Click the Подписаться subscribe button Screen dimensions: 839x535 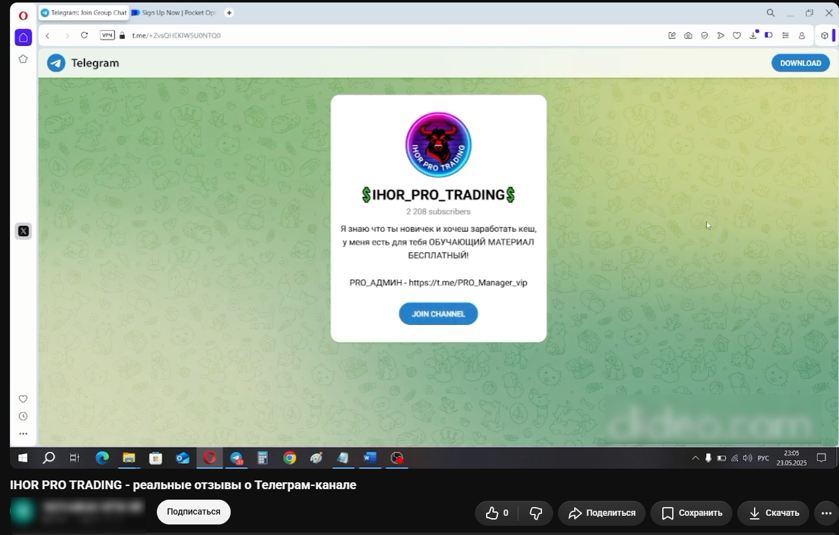(x=193, y=512)
